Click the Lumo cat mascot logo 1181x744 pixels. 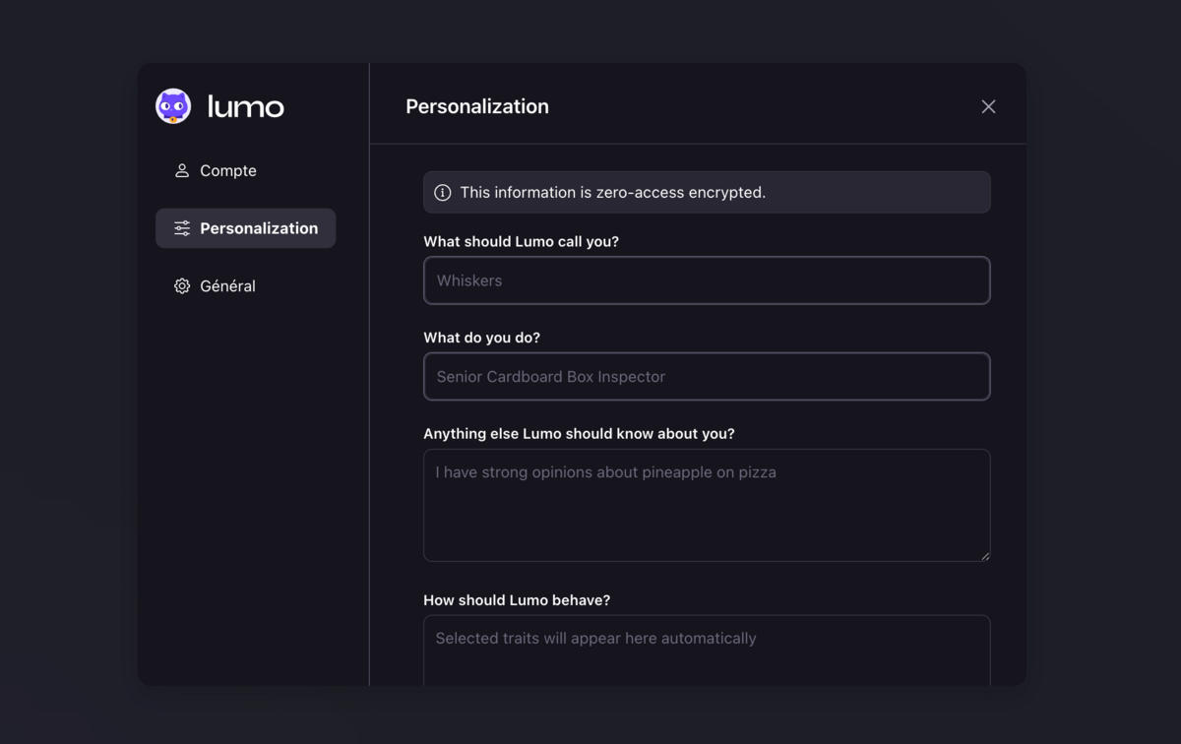click(x=173, y=106)
